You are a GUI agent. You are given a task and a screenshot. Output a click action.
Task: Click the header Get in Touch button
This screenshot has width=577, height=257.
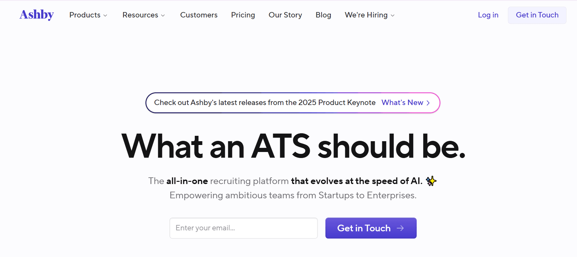tap(537, 15)
